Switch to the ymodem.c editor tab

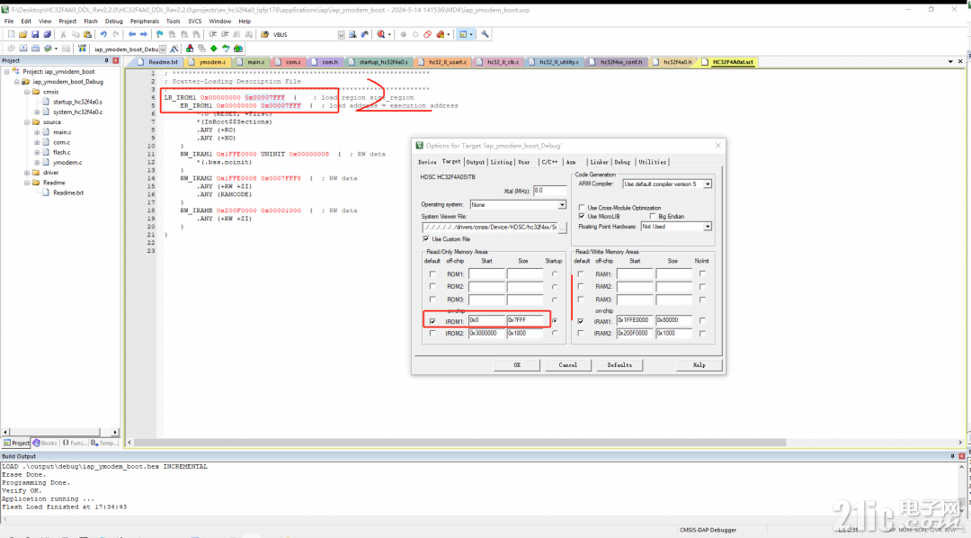pos(208,62)
